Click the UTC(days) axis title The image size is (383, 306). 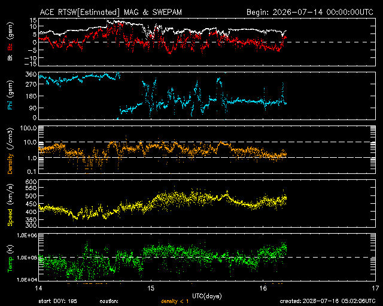click(207, 296)
